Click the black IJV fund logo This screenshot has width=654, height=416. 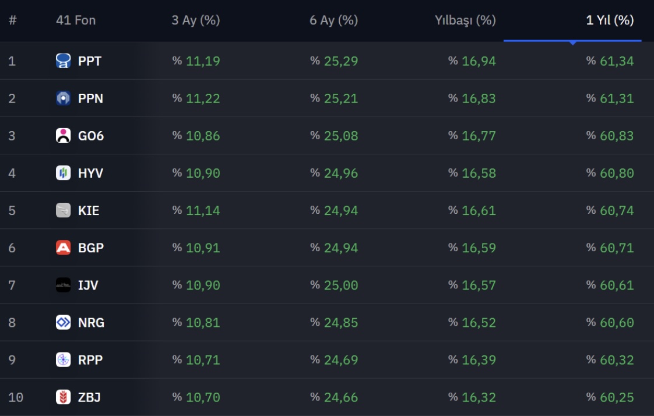click(x=63, y=285)
